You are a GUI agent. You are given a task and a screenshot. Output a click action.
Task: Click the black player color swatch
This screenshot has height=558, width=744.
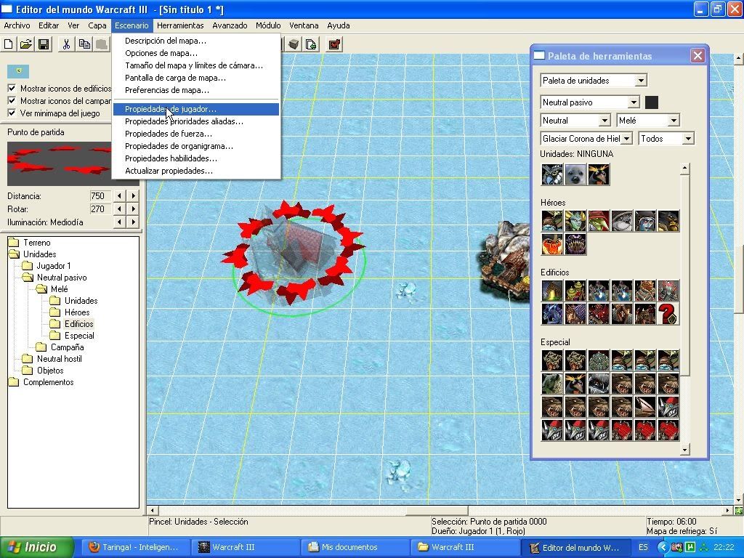652,102
